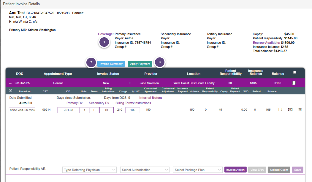This screenshot has width=312, height=182.
Task: Click the add procedure plus icon
Action: click(x=11, y=91)
